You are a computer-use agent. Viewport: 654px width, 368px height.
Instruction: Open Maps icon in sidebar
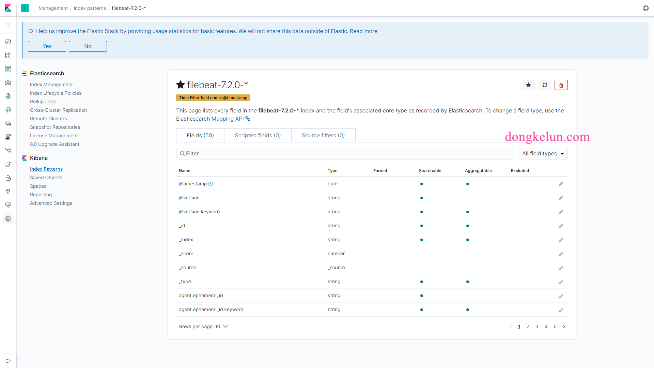(8, 96)
